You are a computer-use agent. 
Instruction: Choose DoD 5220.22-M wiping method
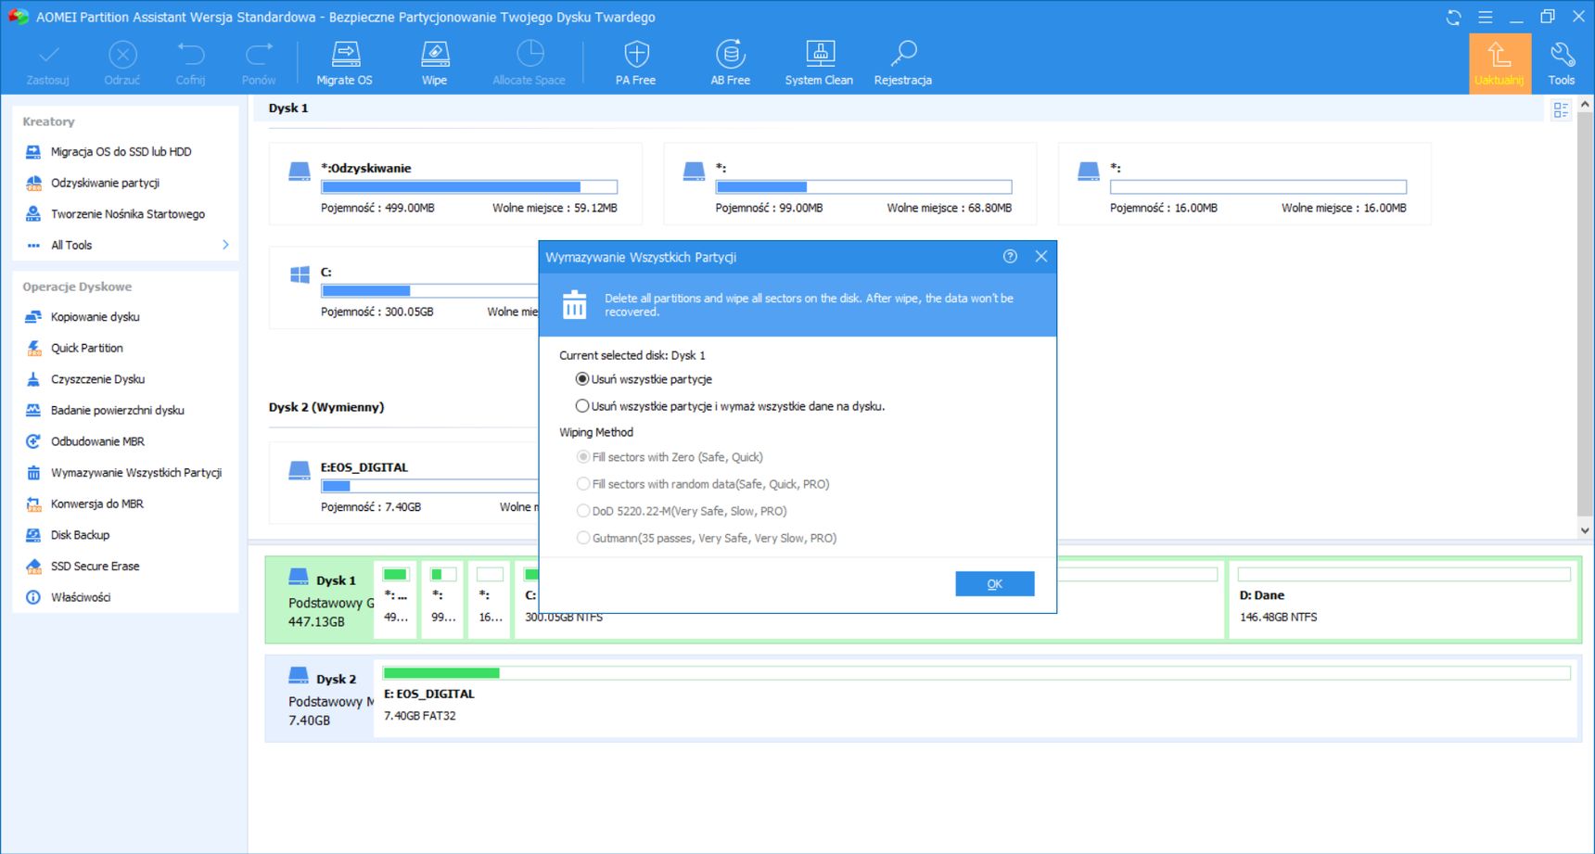[x=583, y=511]
